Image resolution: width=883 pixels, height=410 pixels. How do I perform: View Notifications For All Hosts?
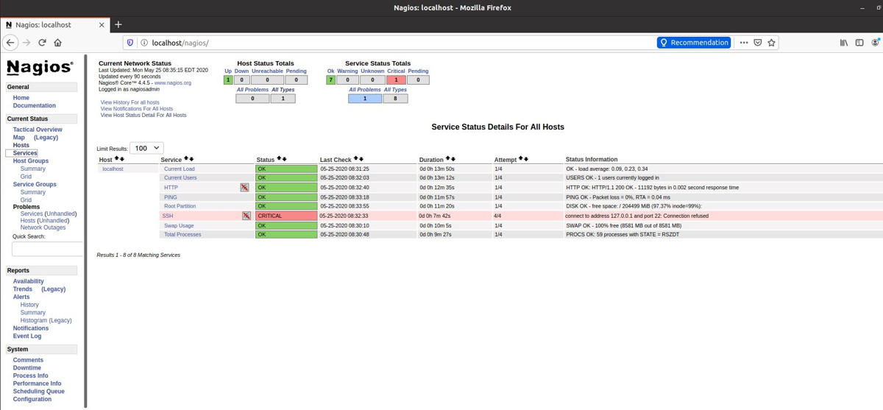137,109
